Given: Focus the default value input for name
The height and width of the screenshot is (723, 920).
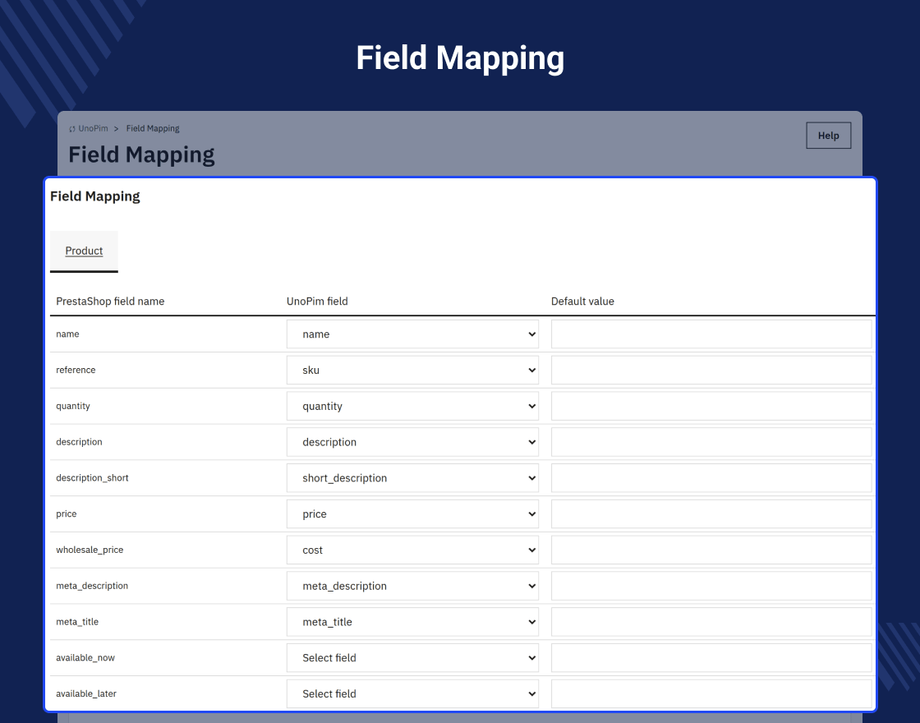Looking at the screenshot, I should coord(711,334).
